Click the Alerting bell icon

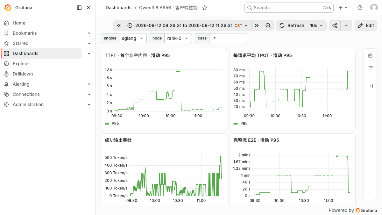click(x=6, y=84)
